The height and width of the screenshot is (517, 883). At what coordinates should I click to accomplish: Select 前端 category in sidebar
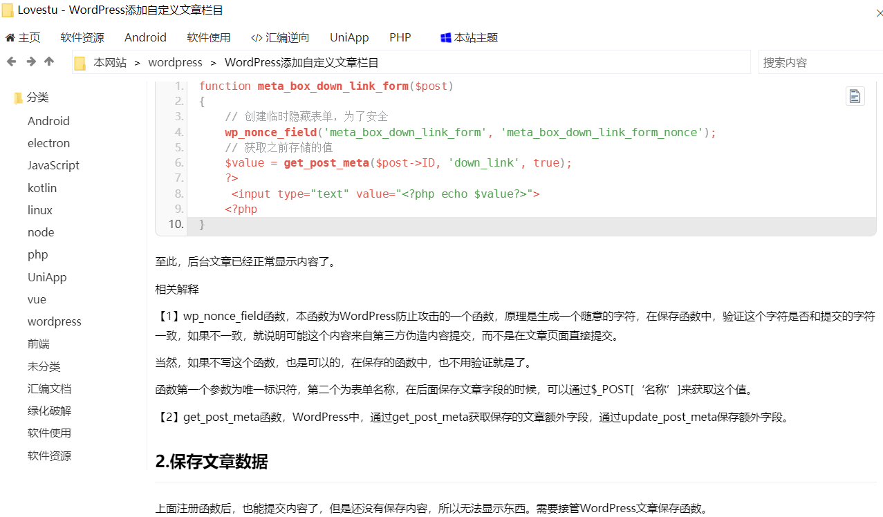click(39, 344)
